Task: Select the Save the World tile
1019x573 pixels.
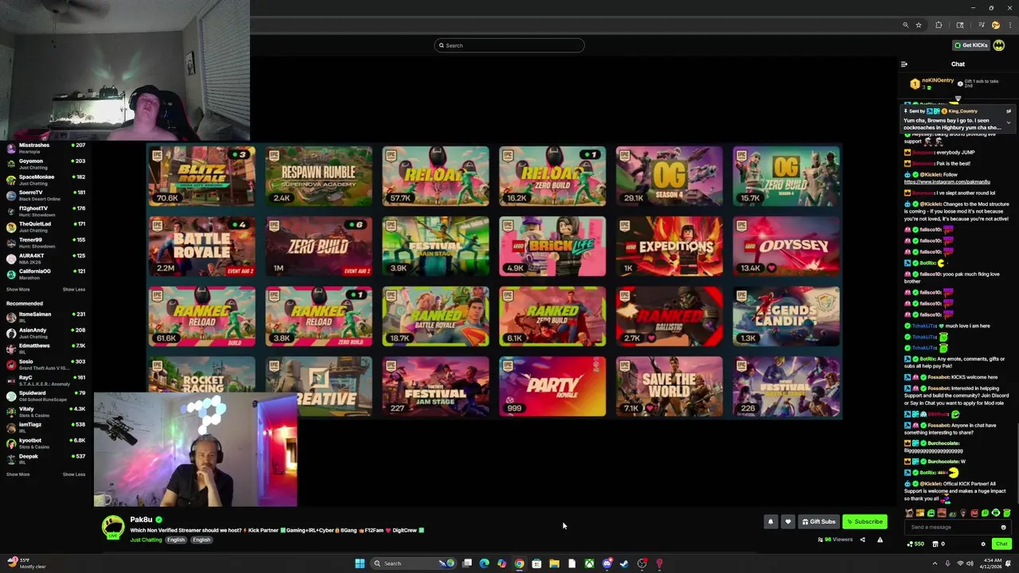Action: [670, 386]
